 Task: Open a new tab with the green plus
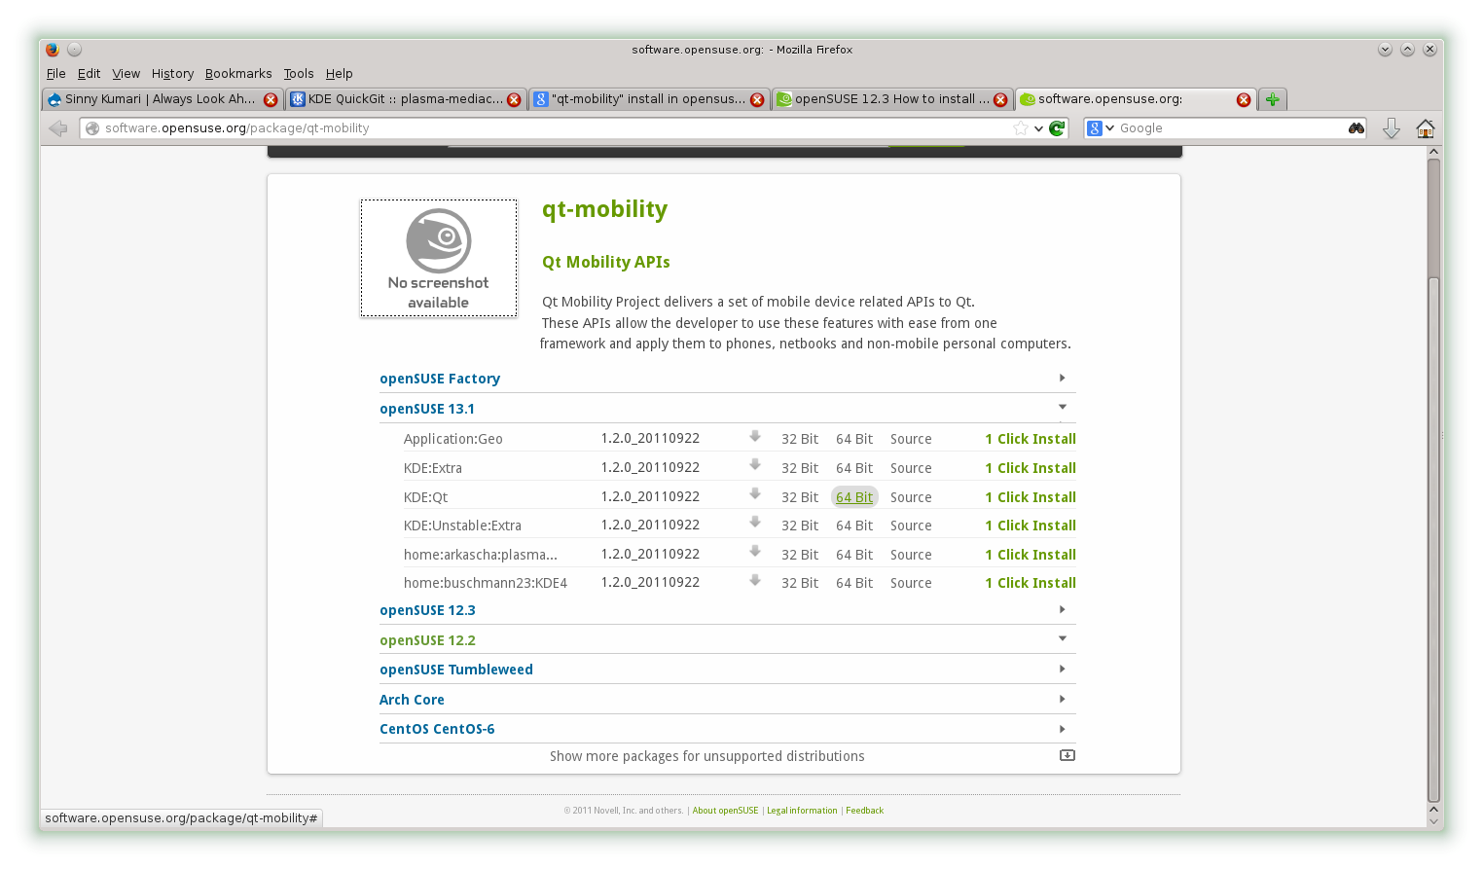click(1273, 99)
